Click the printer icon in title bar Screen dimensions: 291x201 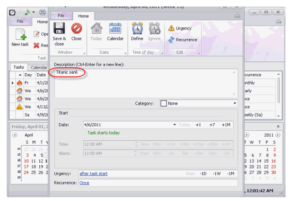(x=42, y=12)
